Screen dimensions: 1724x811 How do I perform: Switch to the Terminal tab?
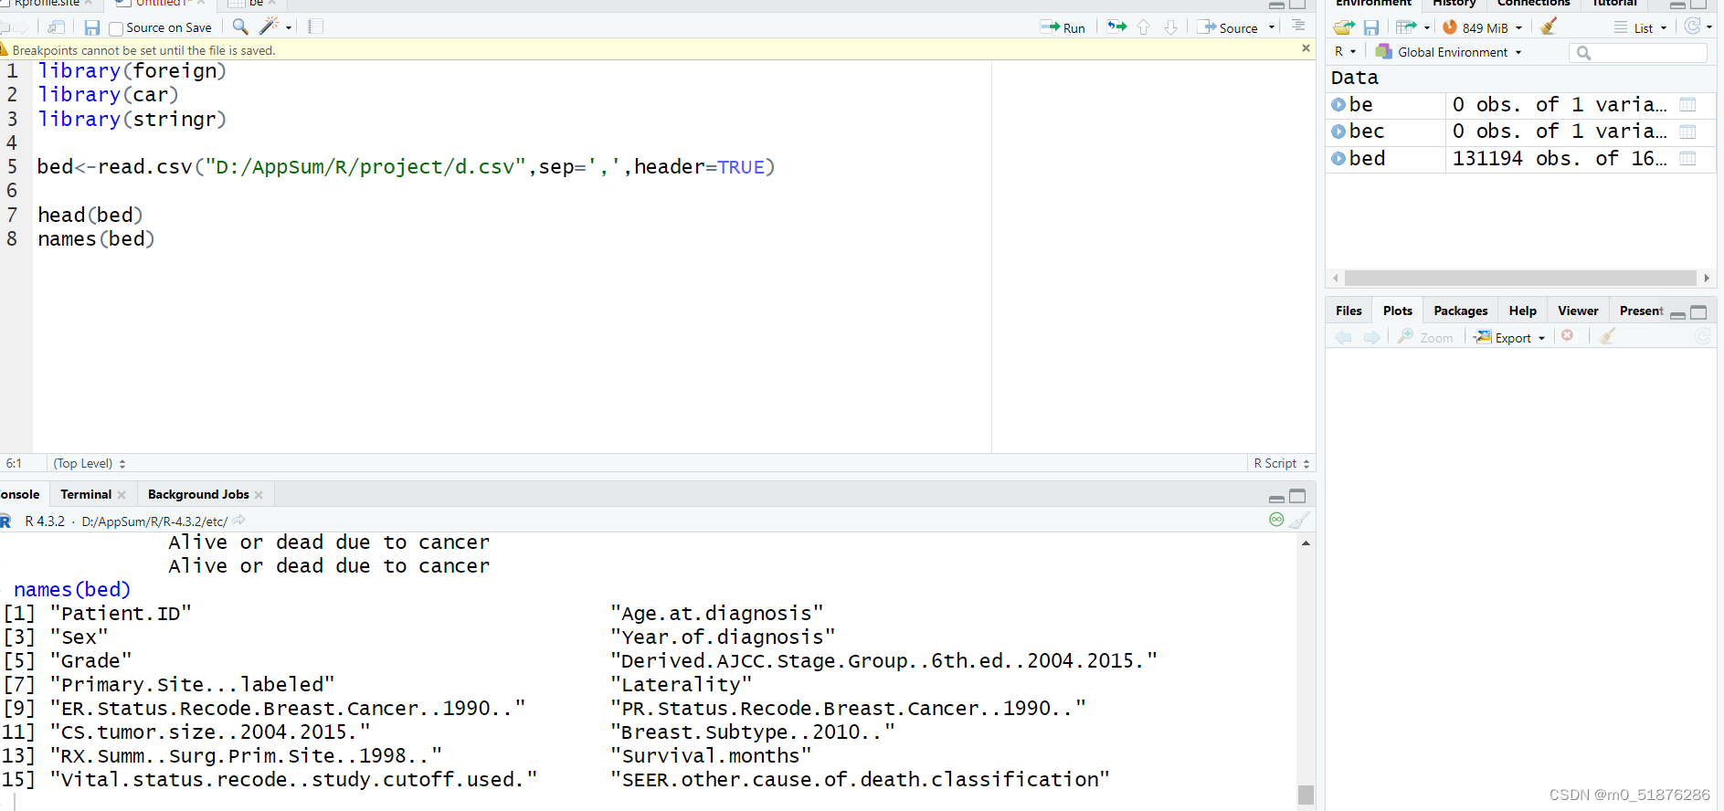pos(86,495)
